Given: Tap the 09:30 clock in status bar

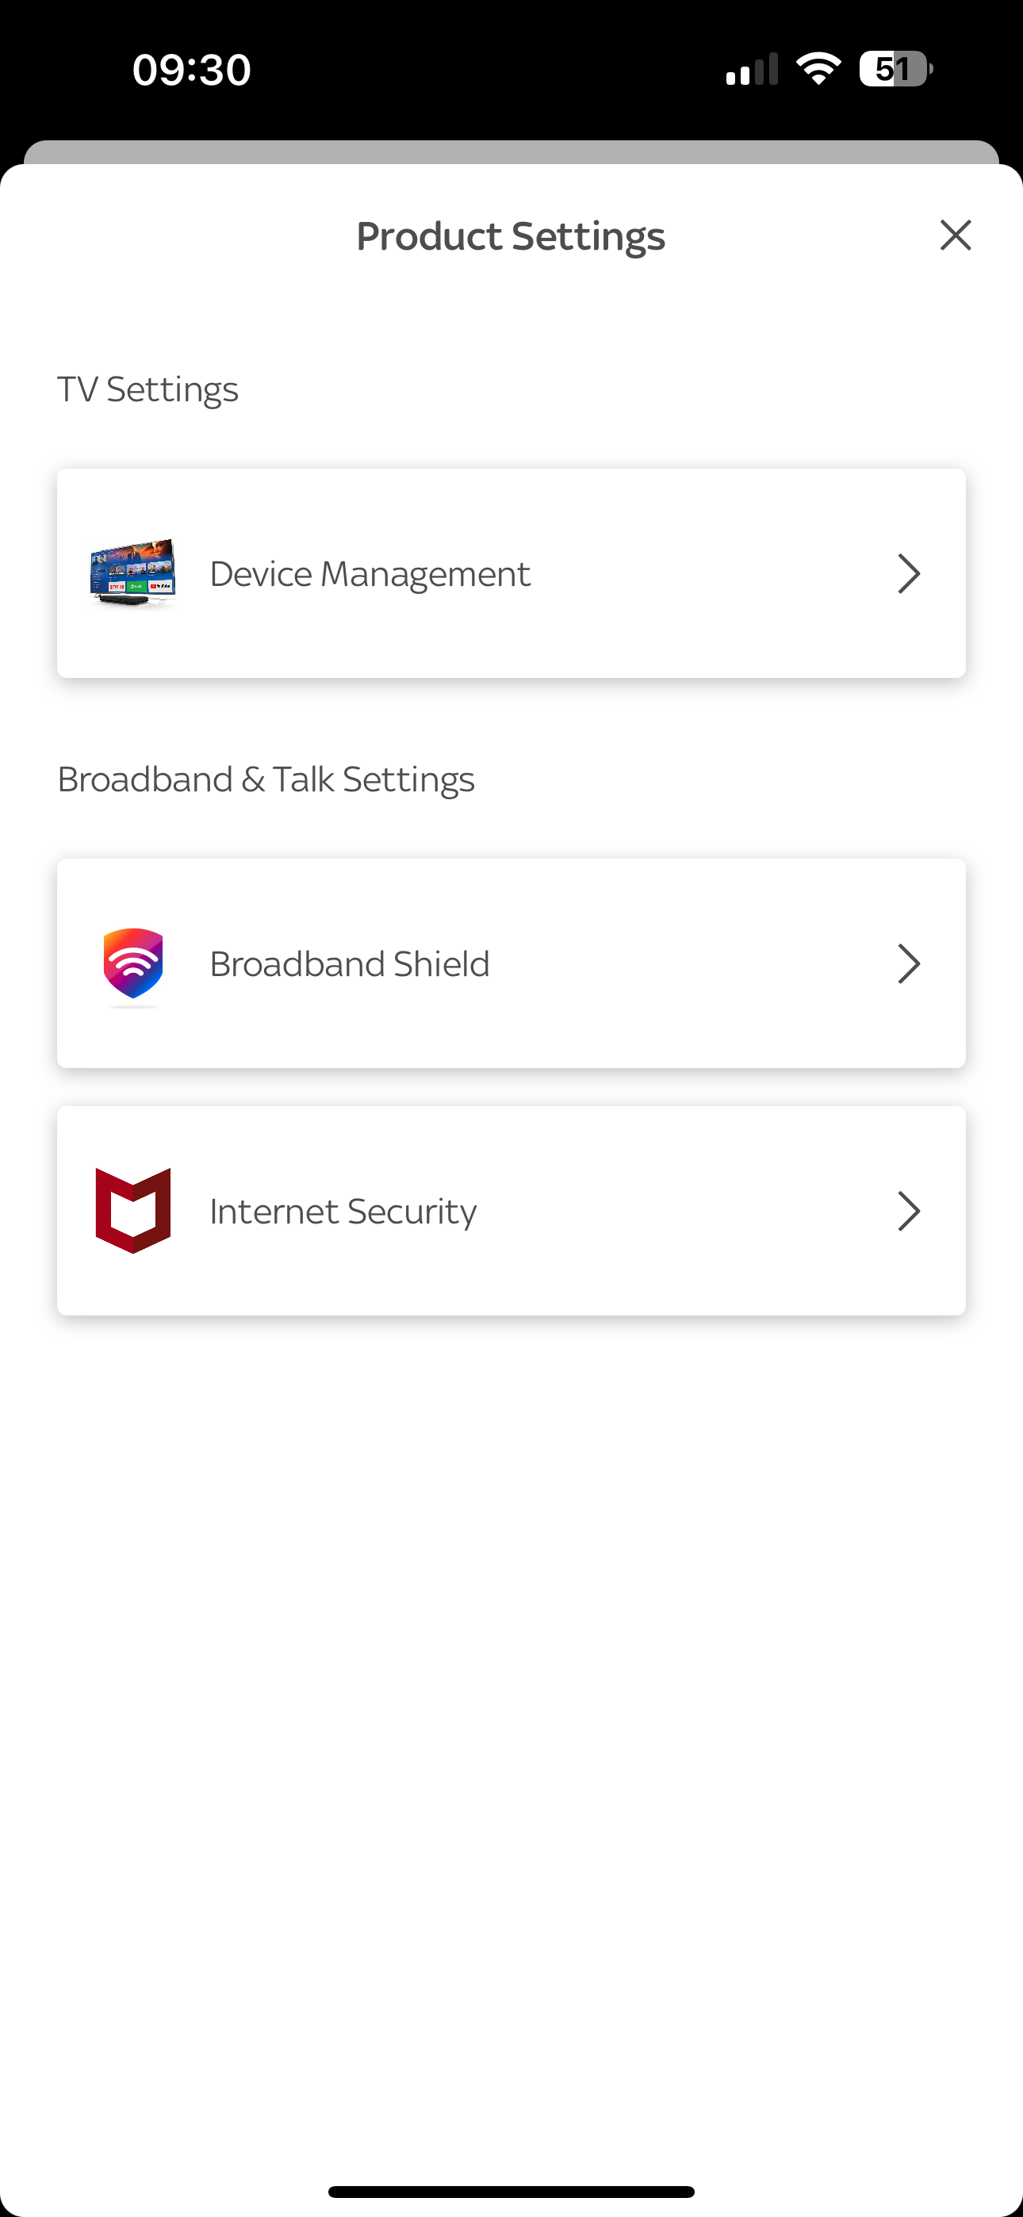Looking at the screenshot, I should click(x=191, y=69).
